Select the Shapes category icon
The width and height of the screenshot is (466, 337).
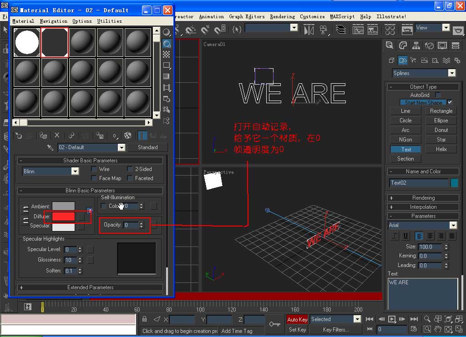403,60
